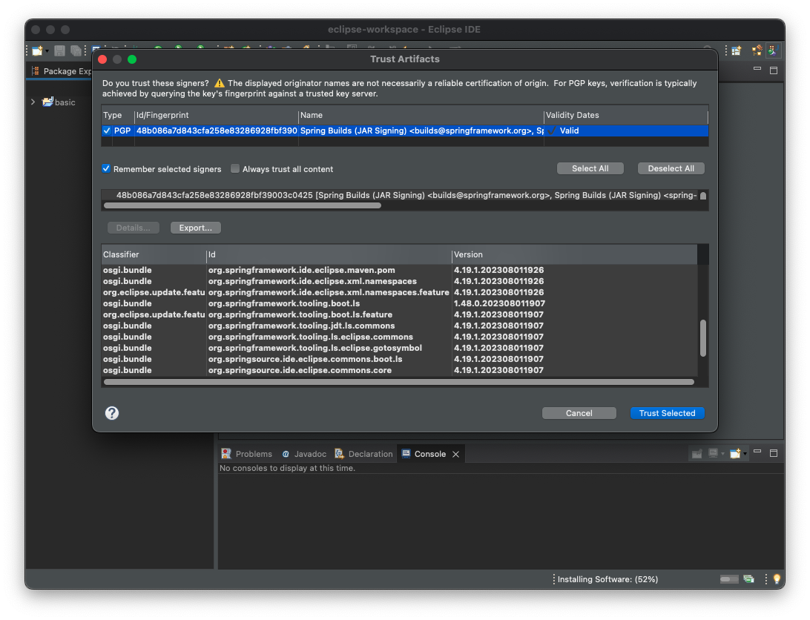
Task: Open the New wizard dropdown arrow
Action: [47, 51]
